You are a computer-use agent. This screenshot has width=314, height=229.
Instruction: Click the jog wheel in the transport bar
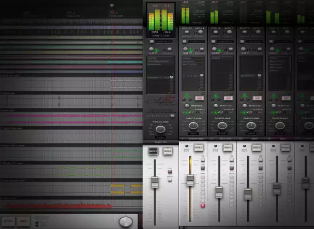[126, 222]
